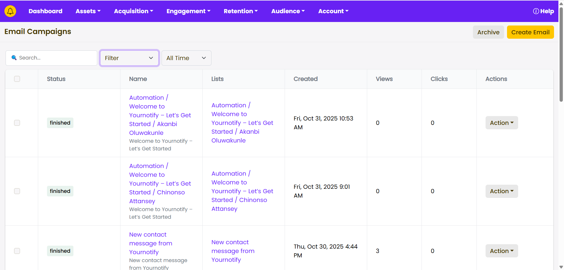The height and width of the screenshot is (270, 564).
Task: Open the Assets menu
Action: click(x=88, y=11)
